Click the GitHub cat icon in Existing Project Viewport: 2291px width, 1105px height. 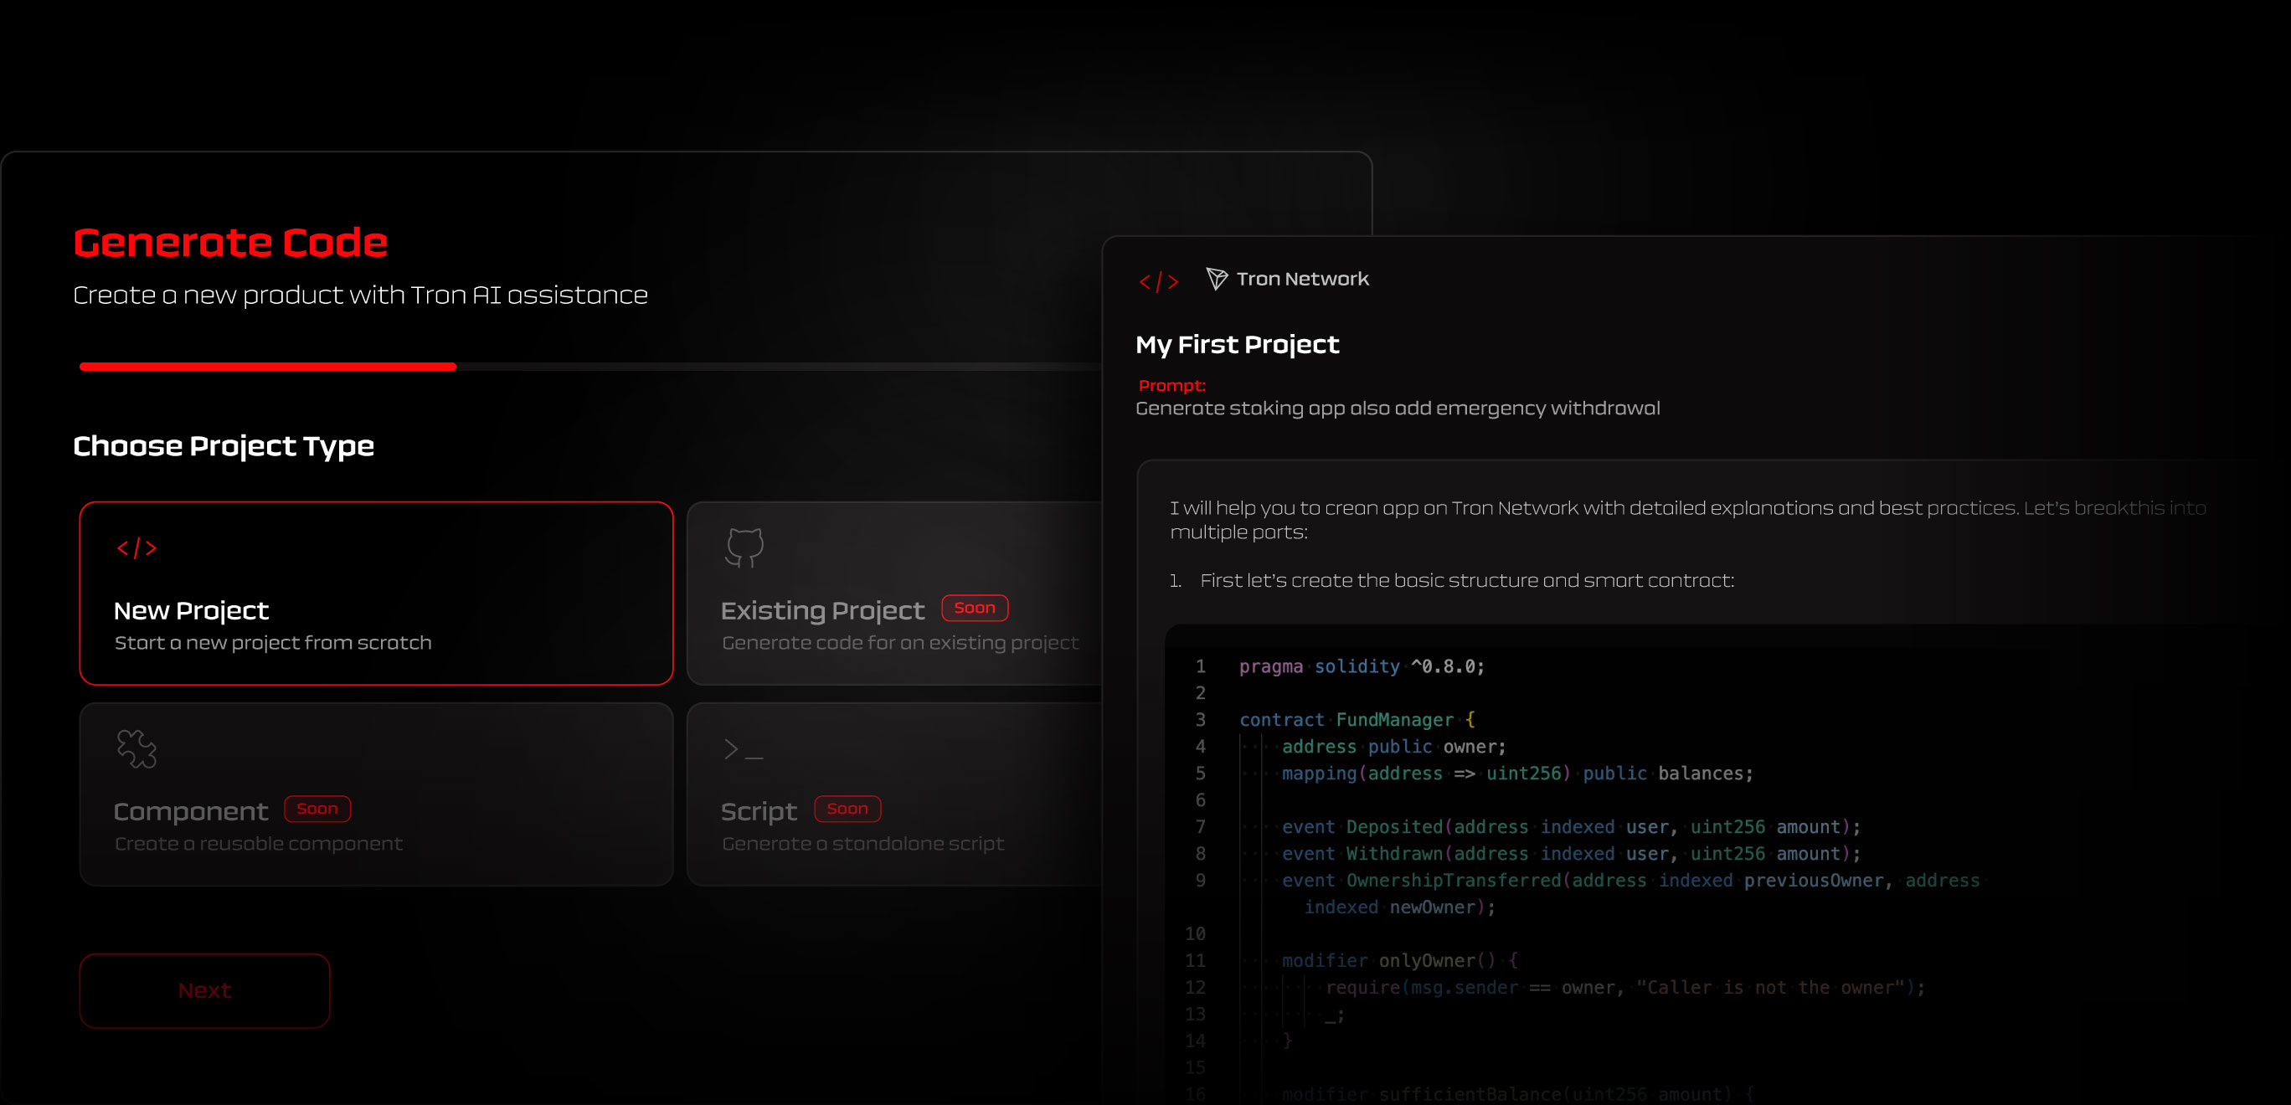[744, 547]
